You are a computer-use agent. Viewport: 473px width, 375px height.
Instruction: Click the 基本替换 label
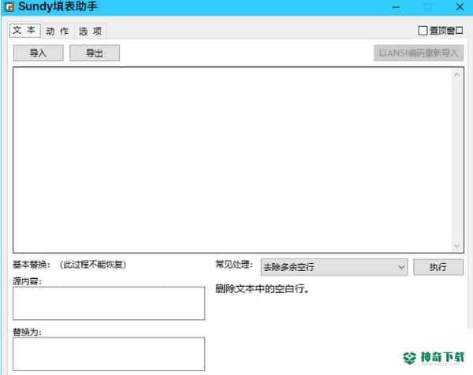pos(31,265)
